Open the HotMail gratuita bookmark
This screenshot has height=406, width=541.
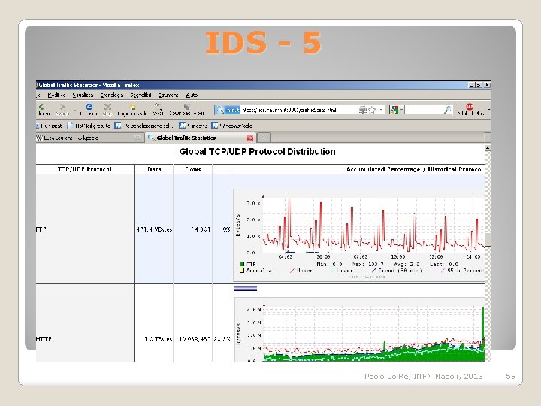click(89, 126)
